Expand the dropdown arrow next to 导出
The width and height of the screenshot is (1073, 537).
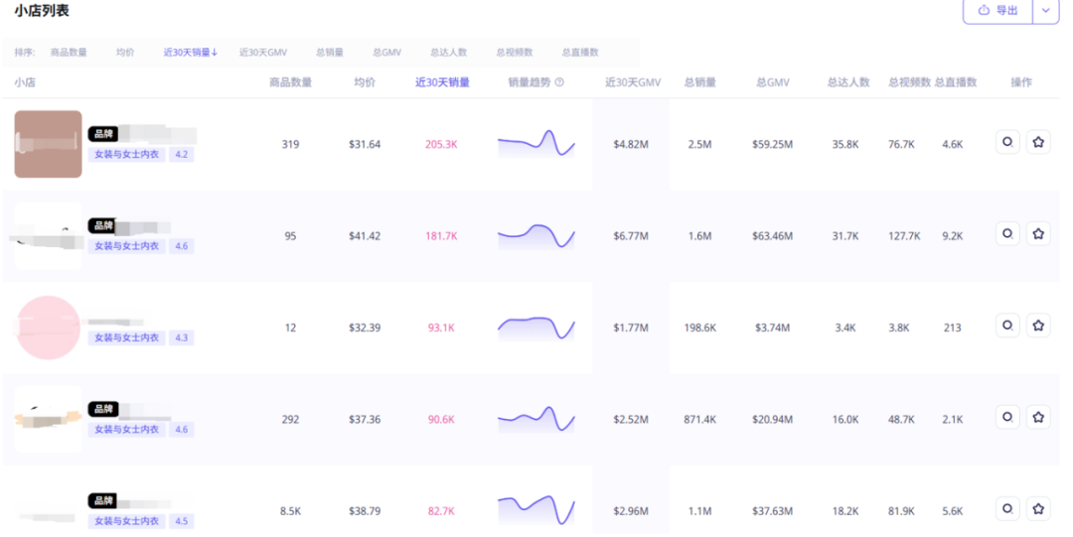click(x=1045, y=10)
